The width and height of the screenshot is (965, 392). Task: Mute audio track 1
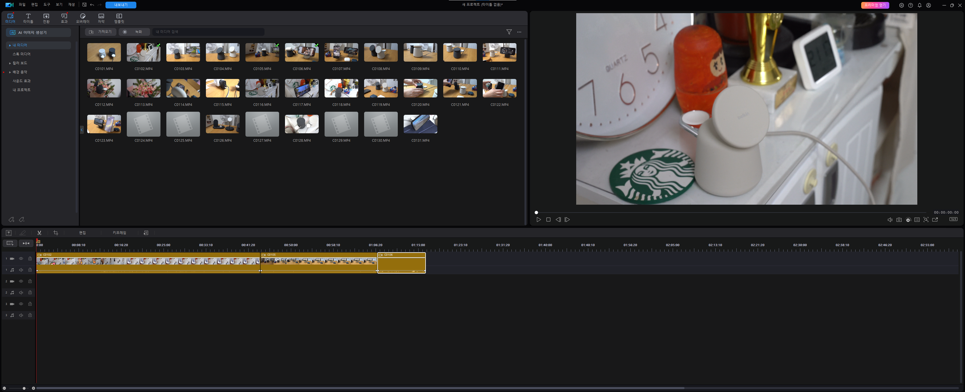(x=21, y=270)
